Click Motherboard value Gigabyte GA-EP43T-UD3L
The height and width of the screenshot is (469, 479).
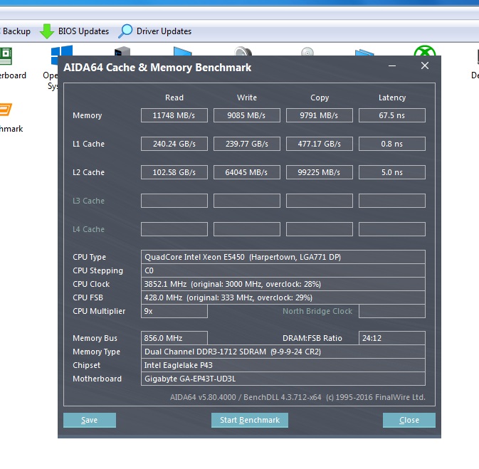[283, 379]
